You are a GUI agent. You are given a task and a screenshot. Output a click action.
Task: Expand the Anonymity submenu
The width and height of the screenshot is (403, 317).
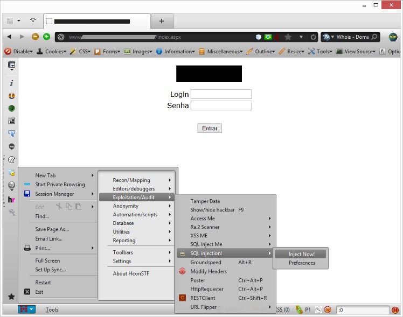137,206
